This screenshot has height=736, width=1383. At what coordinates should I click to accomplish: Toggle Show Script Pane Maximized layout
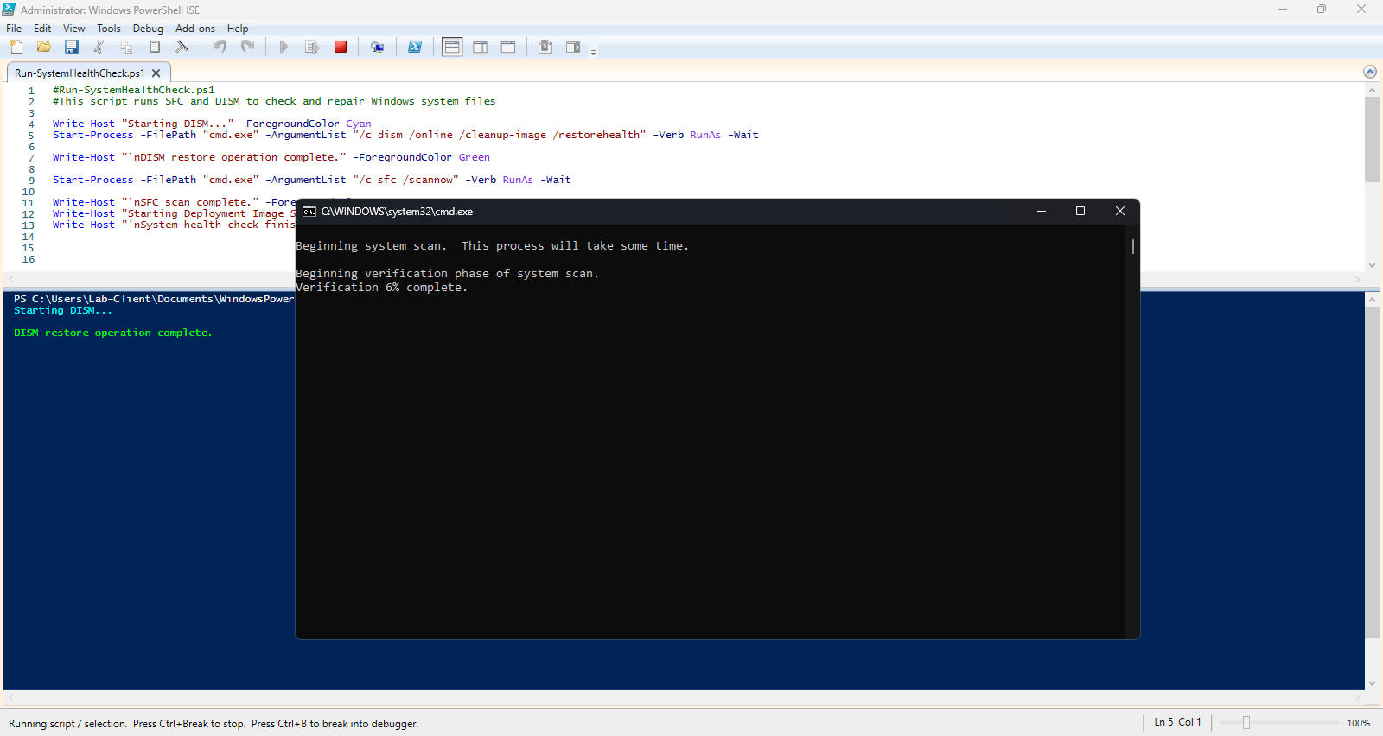coord(508,47)
